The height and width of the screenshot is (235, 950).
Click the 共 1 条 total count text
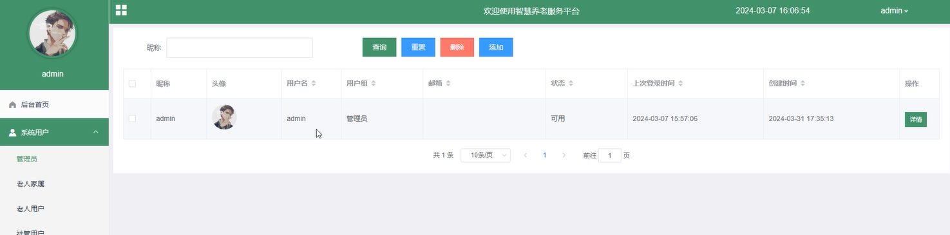pos(443,155)
